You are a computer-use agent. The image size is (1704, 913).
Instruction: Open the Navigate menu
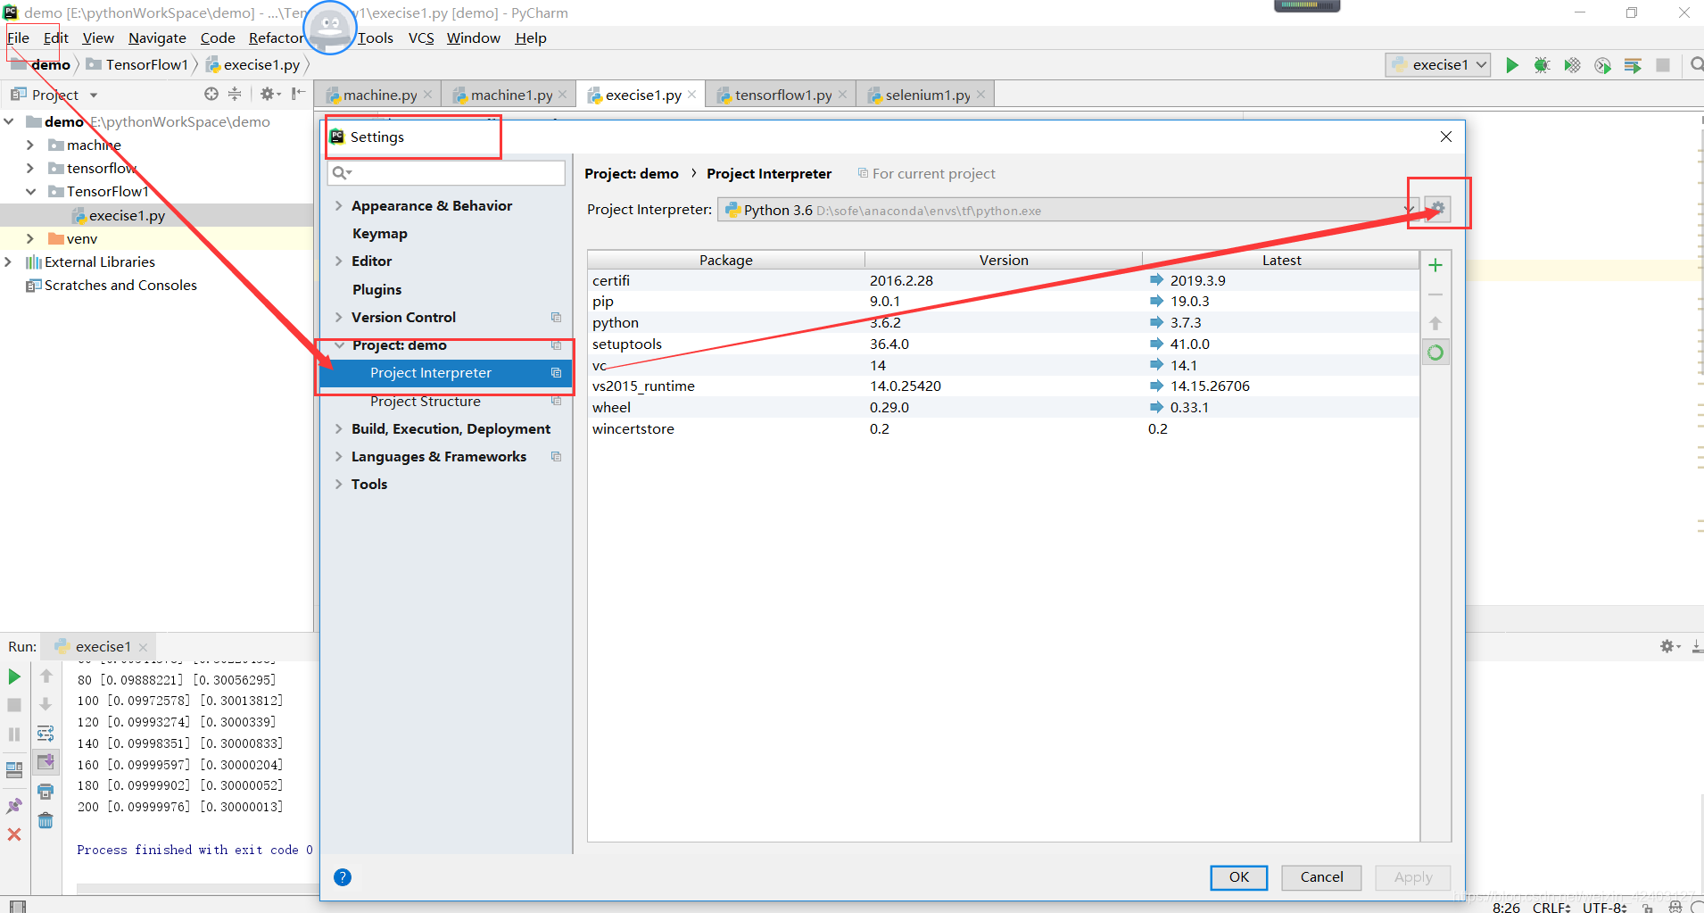[x=157, y=37]
